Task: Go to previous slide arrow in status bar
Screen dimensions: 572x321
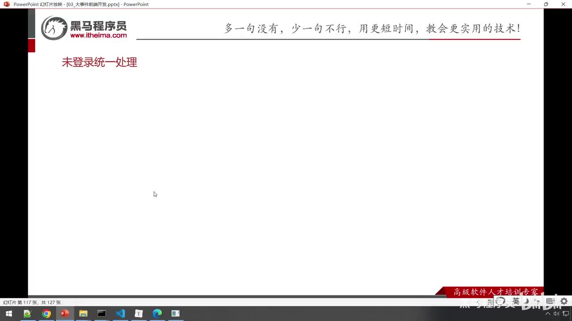Action: click(479, 302)
